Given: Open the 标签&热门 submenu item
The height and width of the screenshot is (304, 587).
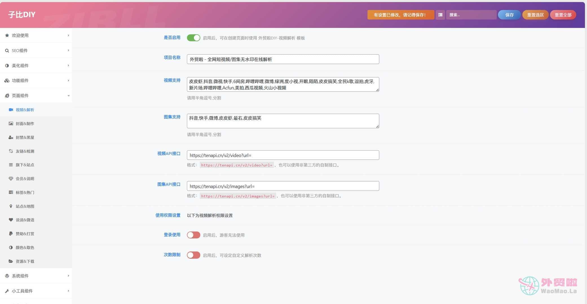Looking at the screenshot, I should (x=25, y=193).
